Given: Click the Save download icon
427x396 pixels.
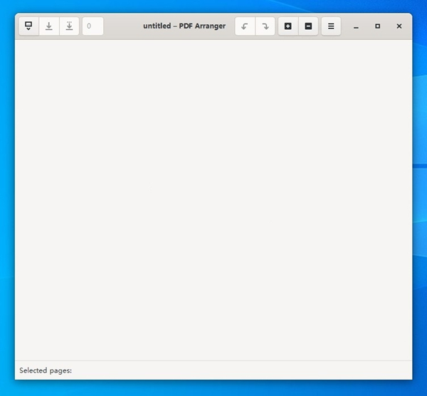Looking at the screenshot, I should (49, 26).
